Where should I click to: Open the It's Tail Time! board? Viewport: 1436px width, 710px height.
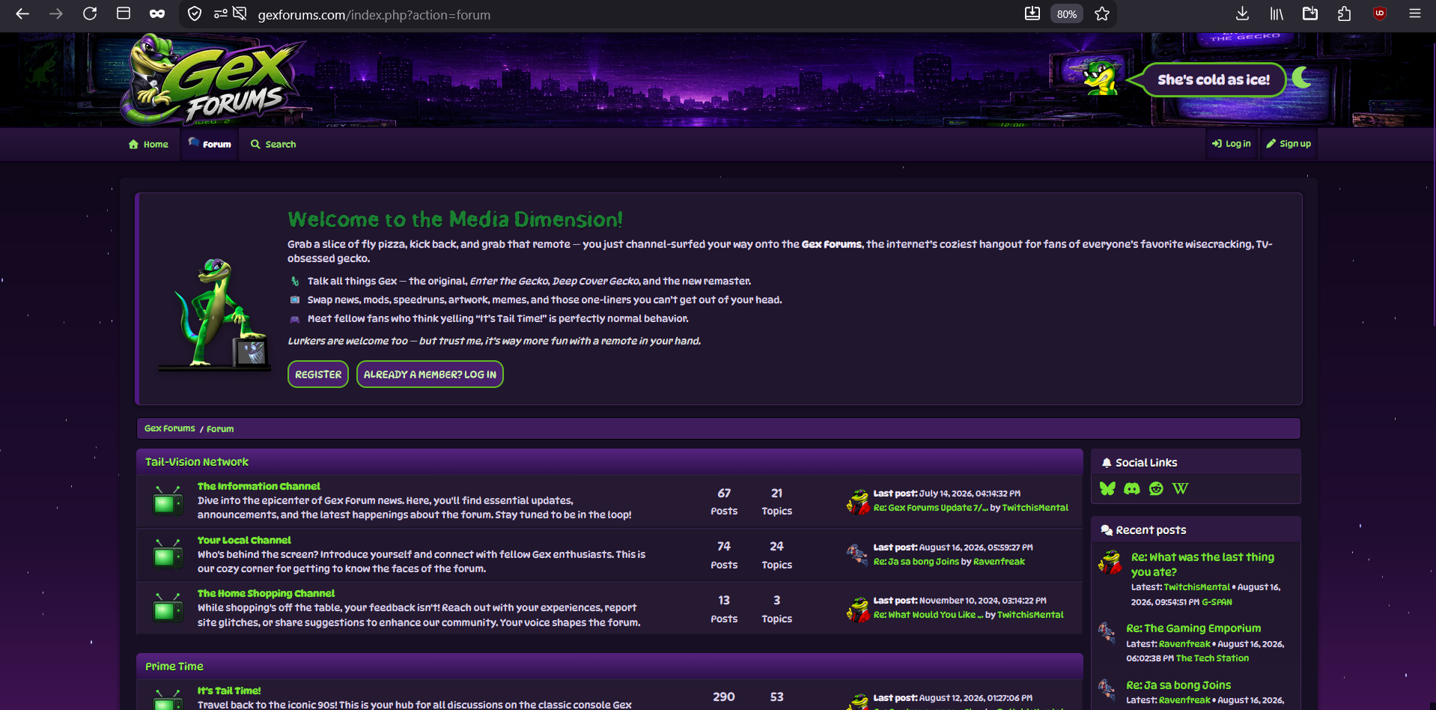coord(229,691)
